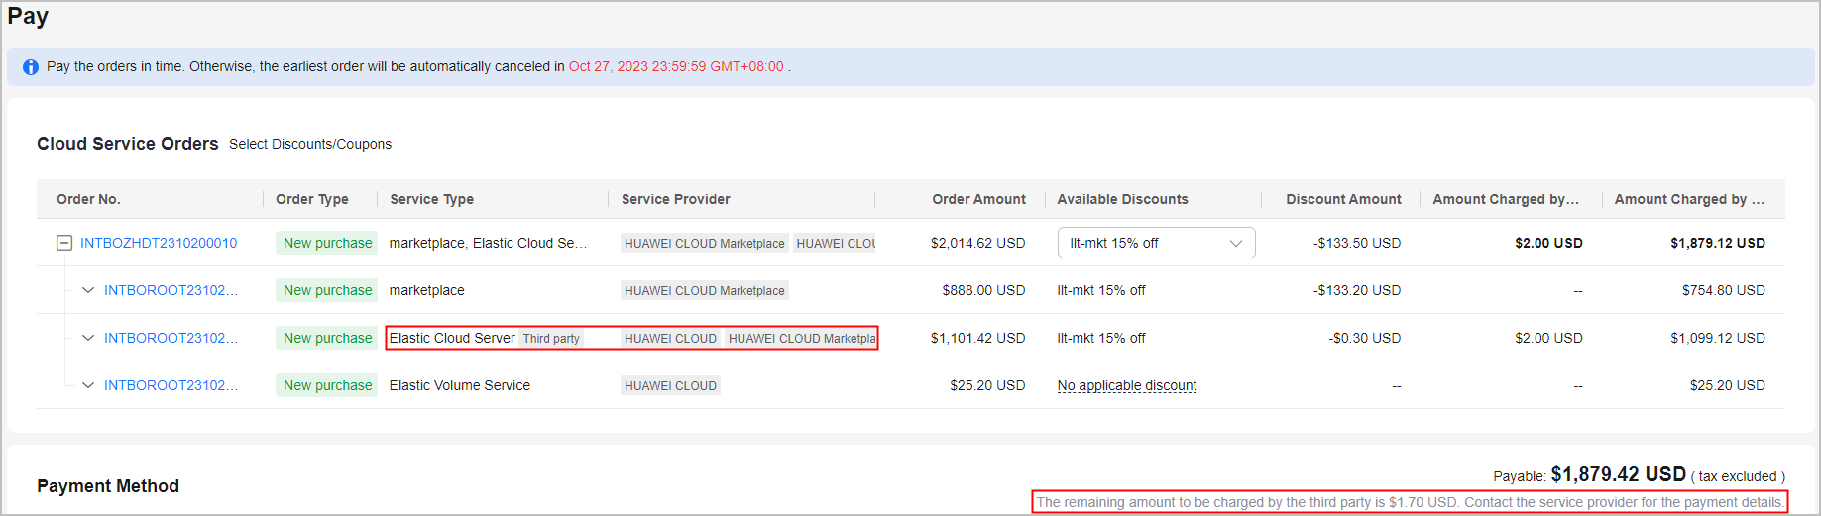1821x516 pixels.
Task: Click Select Discounts/Coupons
Action: (x=310, y=144)
